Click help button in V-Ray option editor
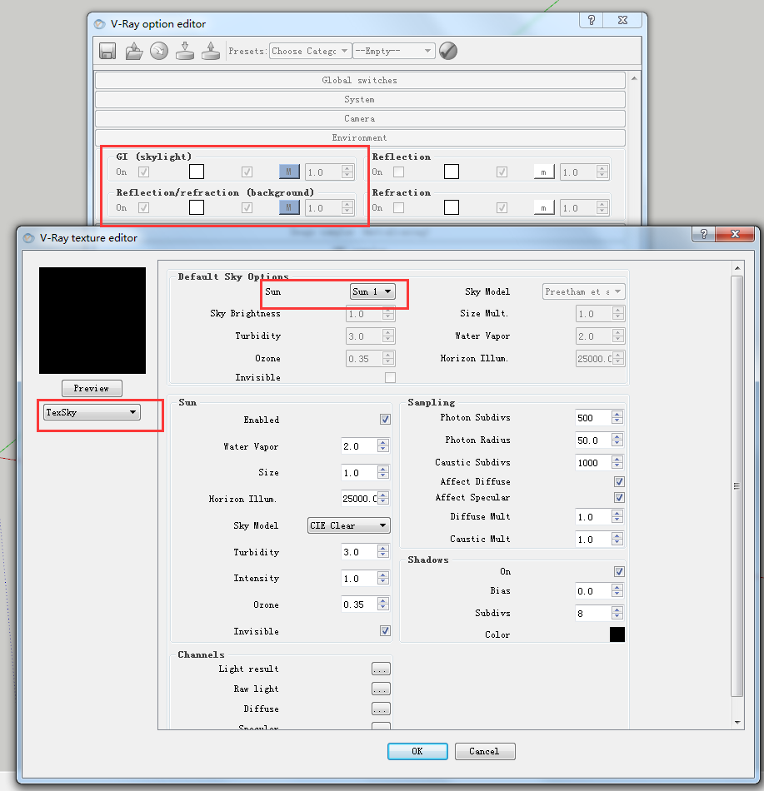Screen dimensions: 764x791 pos(592,20)
